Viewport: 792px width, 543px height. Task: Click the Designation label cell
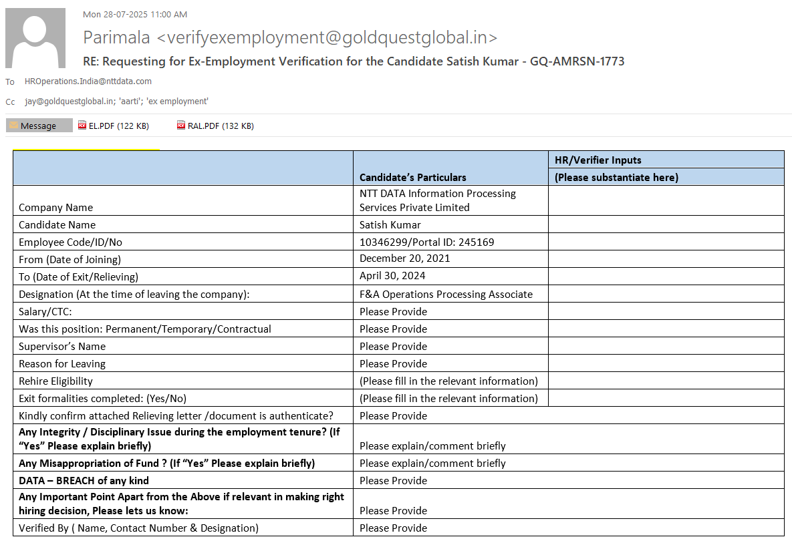[x=183, y=294]
